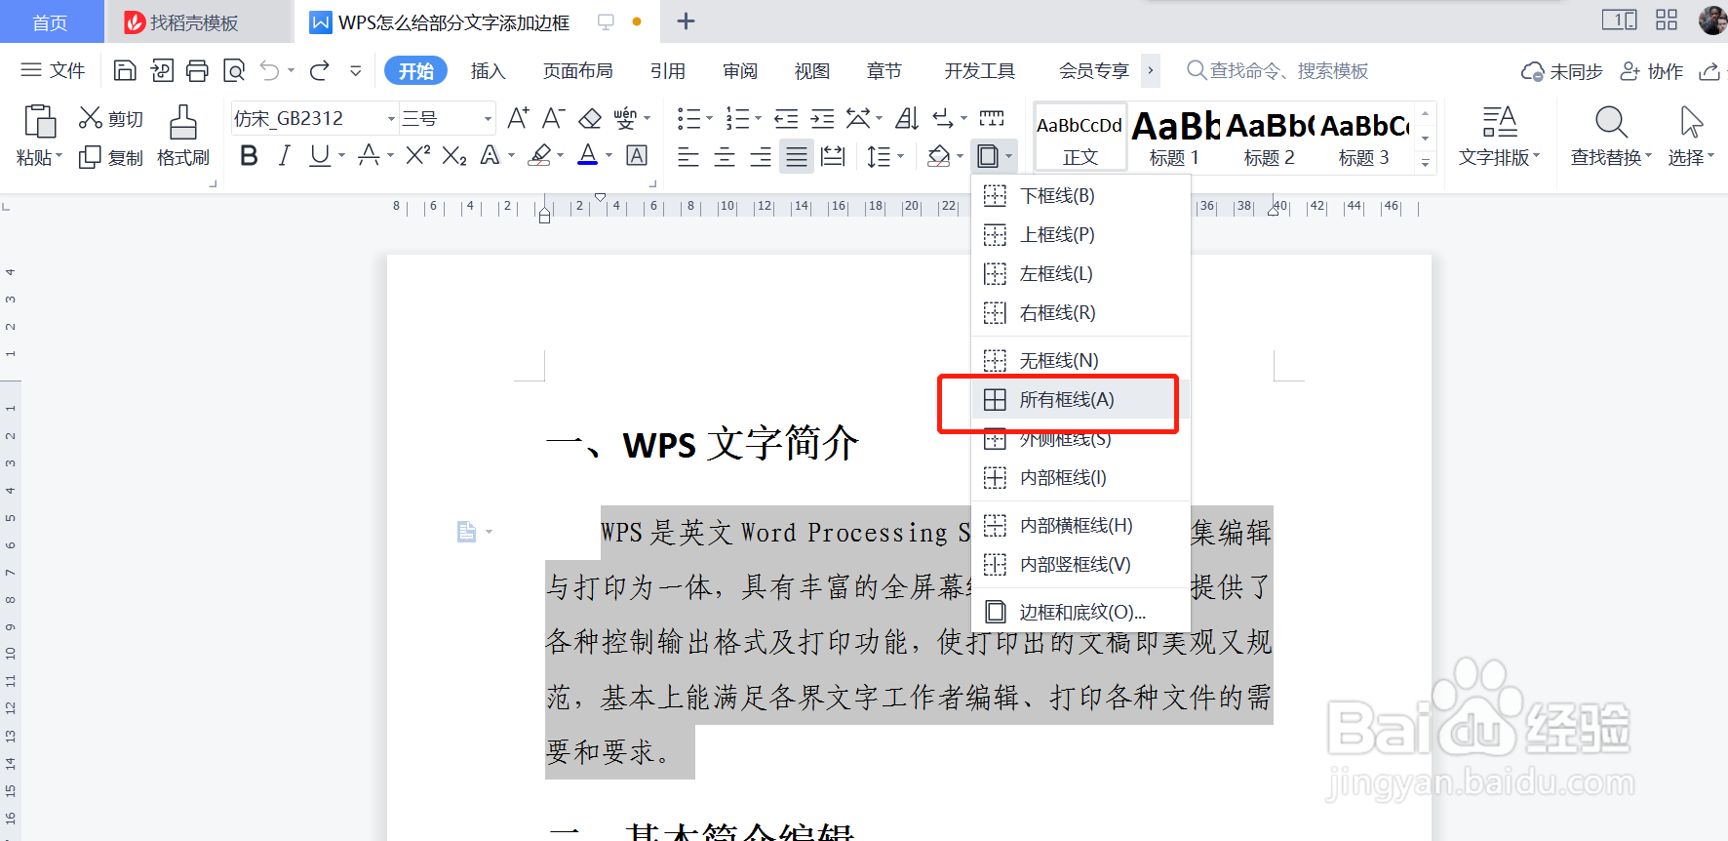
Task: Expand the styles gallery more arrow
Action: click(1426, 163)
